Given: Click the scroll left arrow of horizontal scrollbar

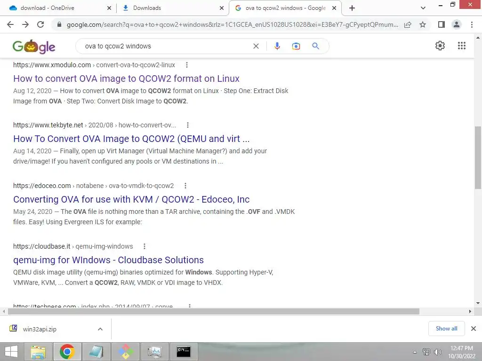Looking at the screenshot, I should [x=4, y=312].
